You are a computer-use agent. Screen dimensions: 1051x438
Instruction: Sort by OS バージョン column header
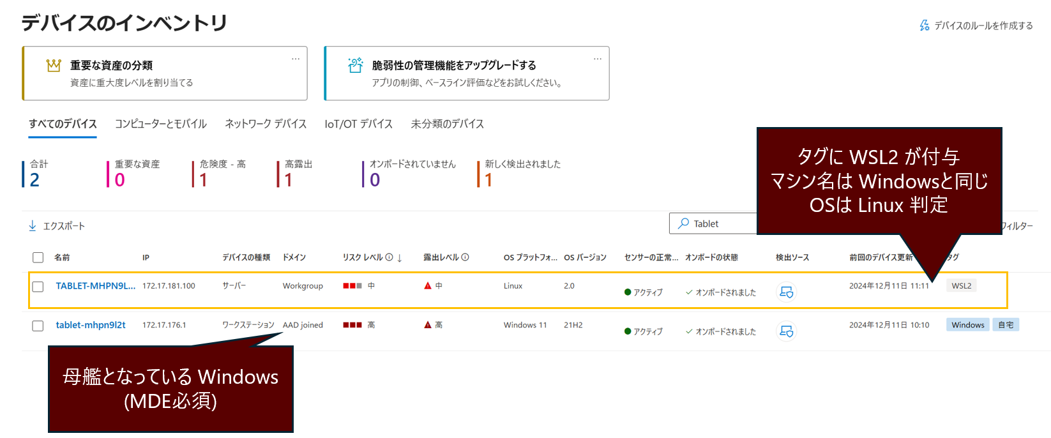pos(585,257)
